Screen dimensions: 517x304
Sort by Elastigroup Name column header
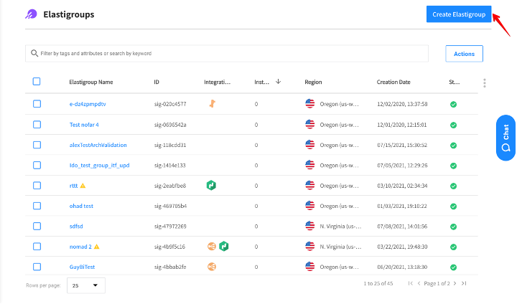[90, 82]
